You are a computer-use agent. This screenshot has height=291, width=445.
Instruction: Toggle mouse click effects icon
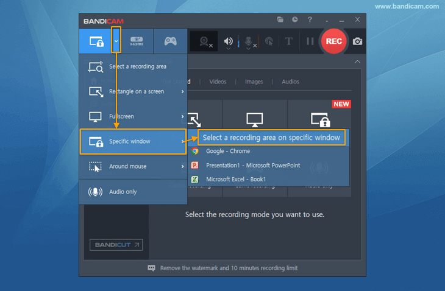pyautogui.click(x=269, y=41)
